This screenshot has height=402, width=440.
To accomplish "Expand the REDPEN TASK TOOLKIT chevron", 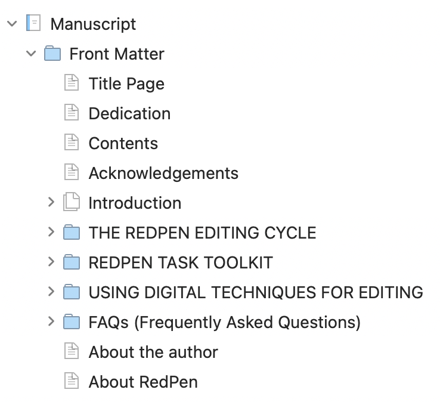I will coord(51,262).
